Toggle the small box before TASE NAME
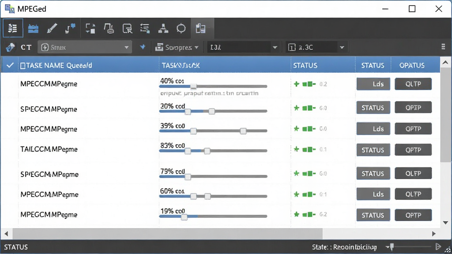This screenshot has height=254, width=452. coord(23,66)
